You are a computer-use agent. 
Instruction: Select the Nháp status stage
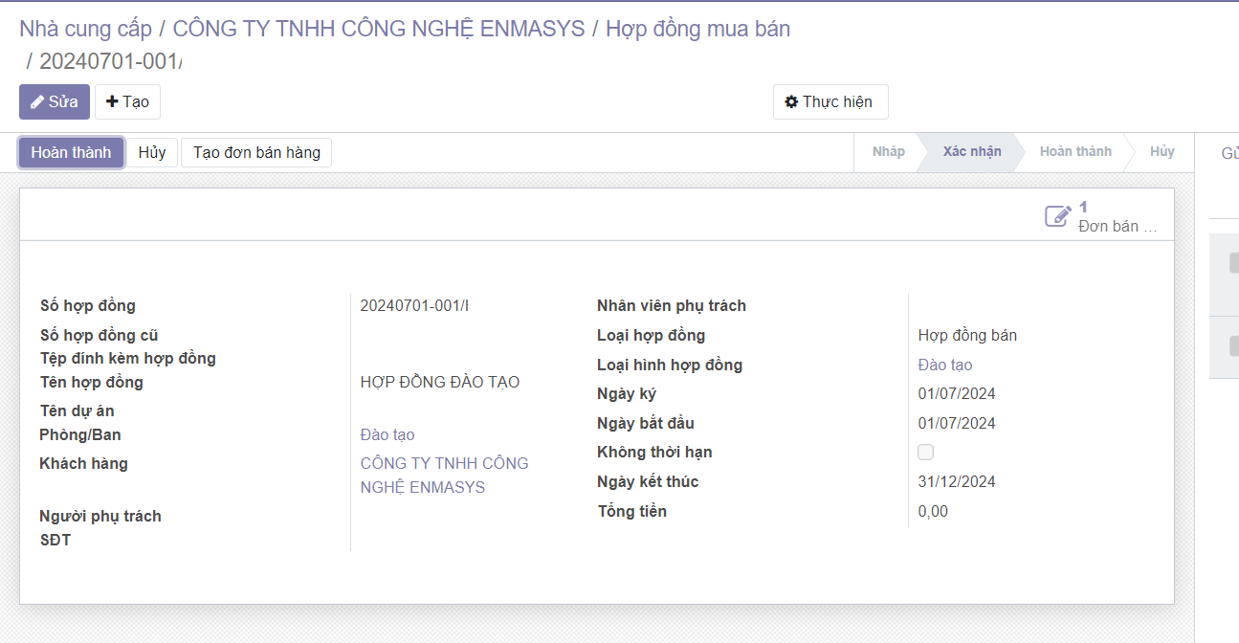[x=888, y=152]
